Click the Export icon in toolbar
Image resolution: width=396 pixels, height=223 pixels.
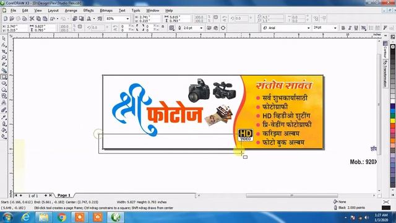81,19
